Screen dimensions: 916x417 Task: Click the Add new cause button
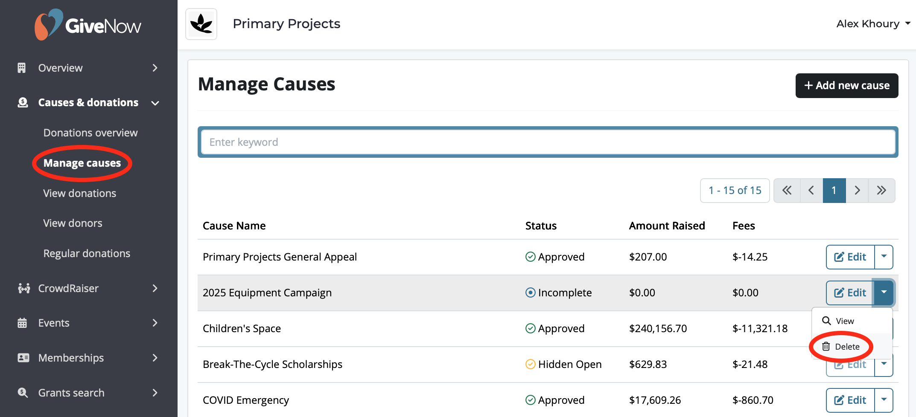point(847,86)
